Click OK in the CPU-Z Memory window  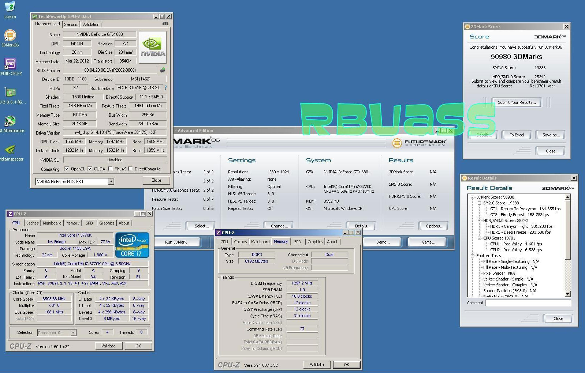tap(346, 365)
